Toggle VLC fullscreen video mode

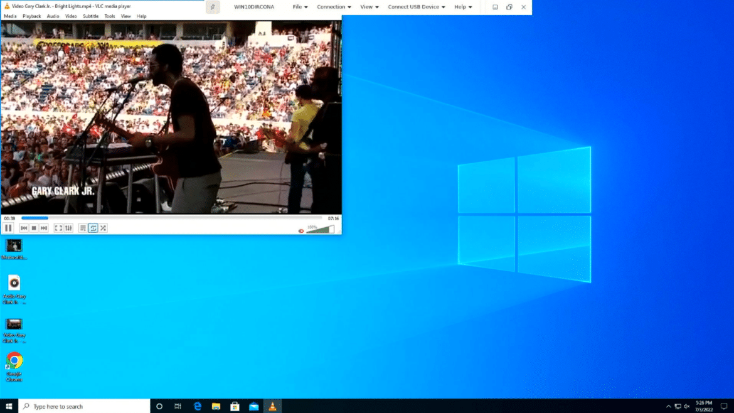tap(58, 228)
